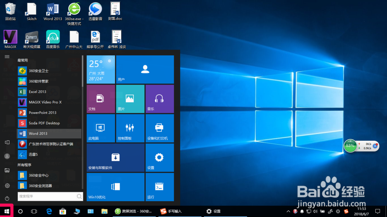
Task: Select Word 2013 in start menu list
Action: click(x=49, y=134)
